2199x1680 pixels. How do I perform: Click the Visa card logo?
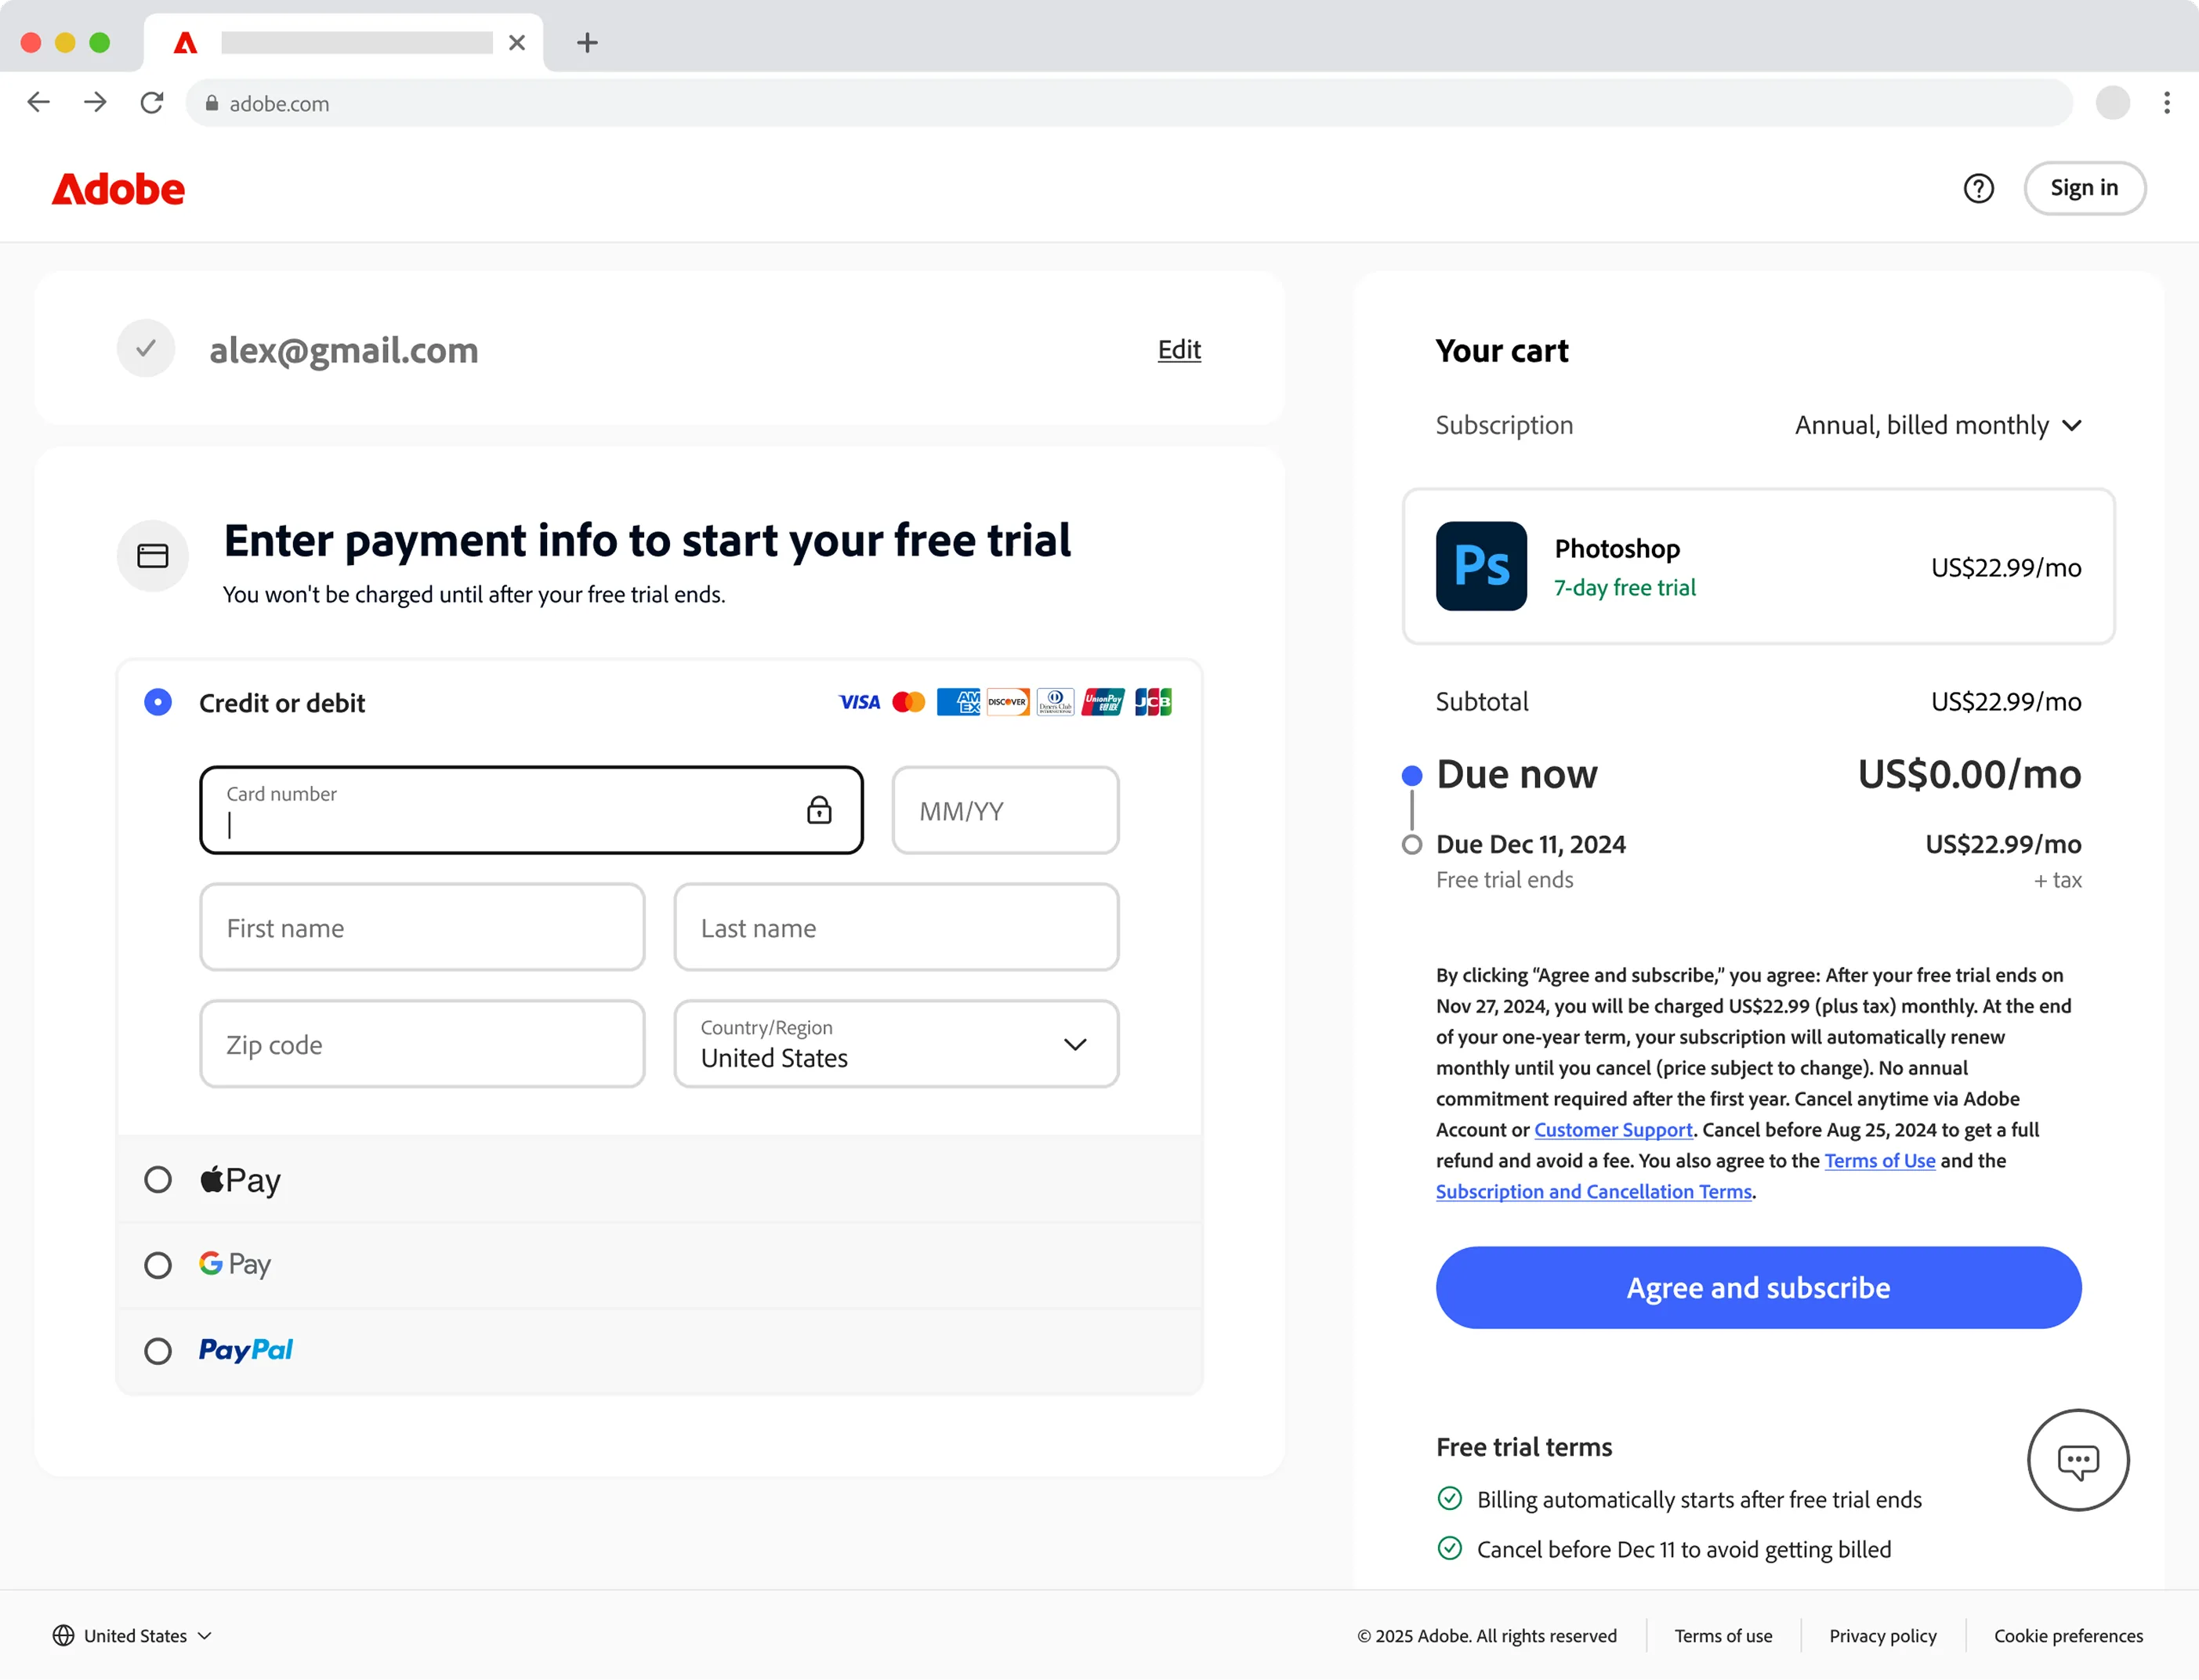859,702
